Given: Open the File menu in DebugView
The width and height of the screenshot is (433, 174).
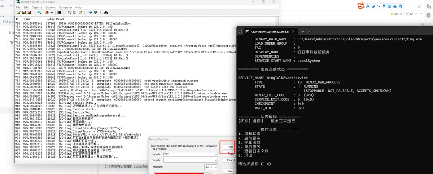Looking at the screenshot, I should (18, 7).
